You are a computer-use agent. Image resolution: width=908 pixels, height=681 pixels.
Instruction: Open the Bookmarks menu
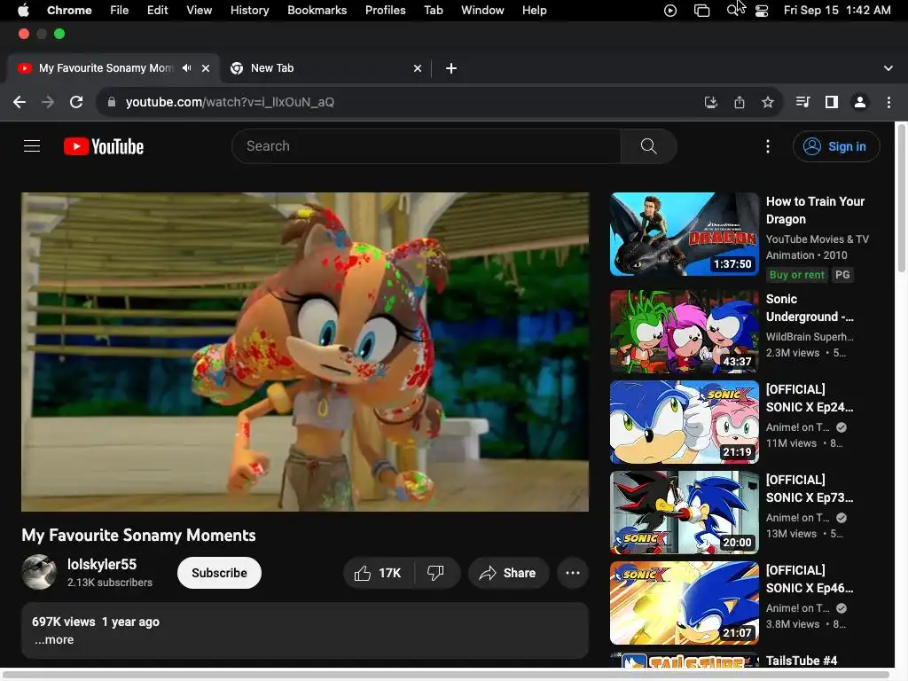pos(317,11)
